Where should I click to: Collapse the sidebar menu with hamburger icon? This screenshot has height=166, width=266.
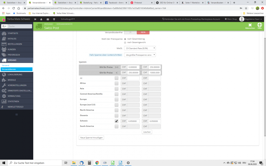16,115
